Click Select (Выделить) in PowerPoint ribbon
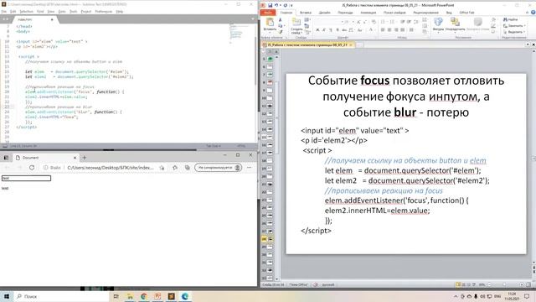Image resolution: width=536 pixels, height=302 pixels. pos(513,32)
